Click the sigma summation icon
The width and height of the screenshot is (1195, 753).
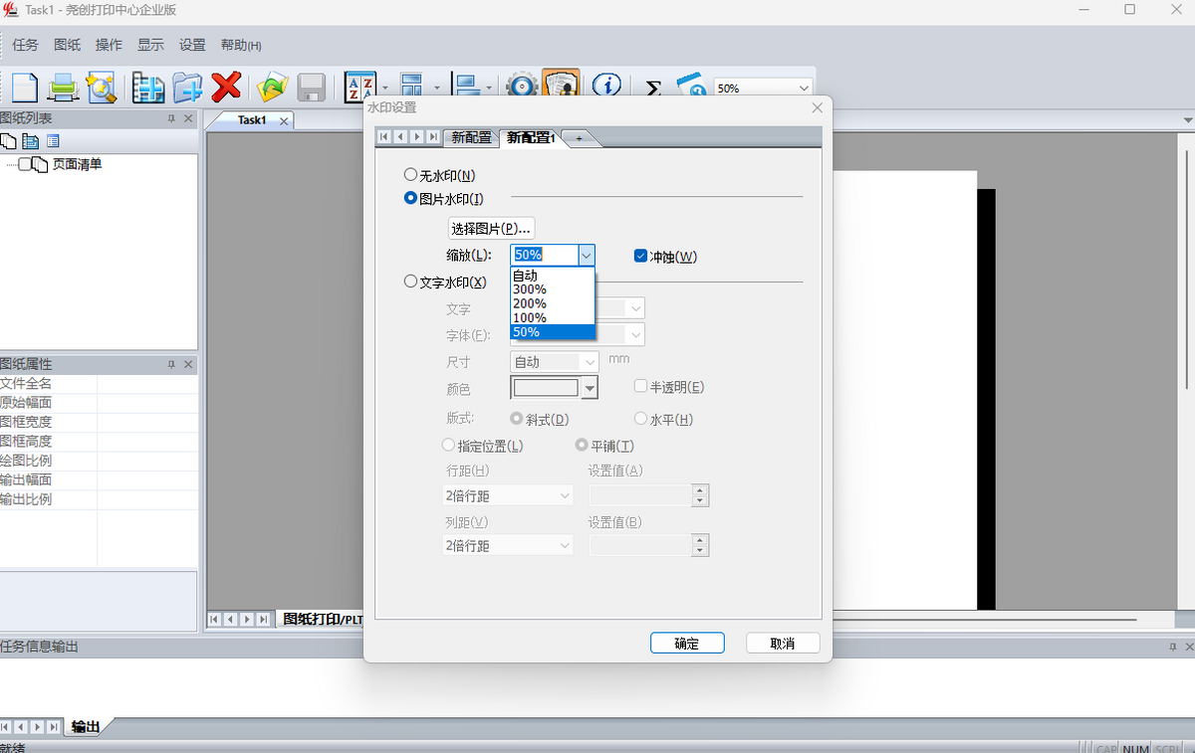tap(653, 88)
